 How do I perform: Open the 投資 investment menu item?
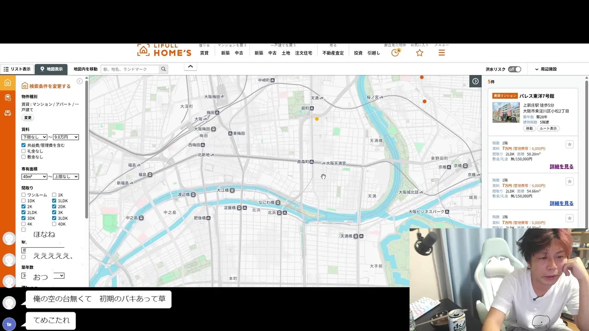pyautogui.click(x=358, y=53)
